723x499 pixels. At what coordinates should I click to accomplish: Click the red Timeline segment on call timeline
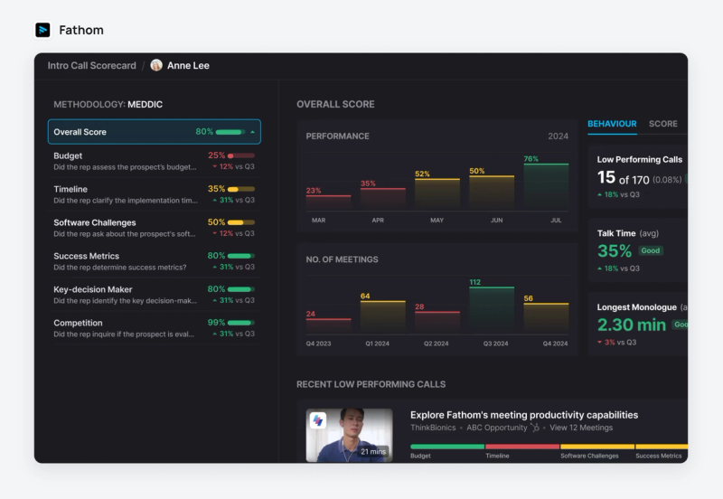tap(522, 447)
